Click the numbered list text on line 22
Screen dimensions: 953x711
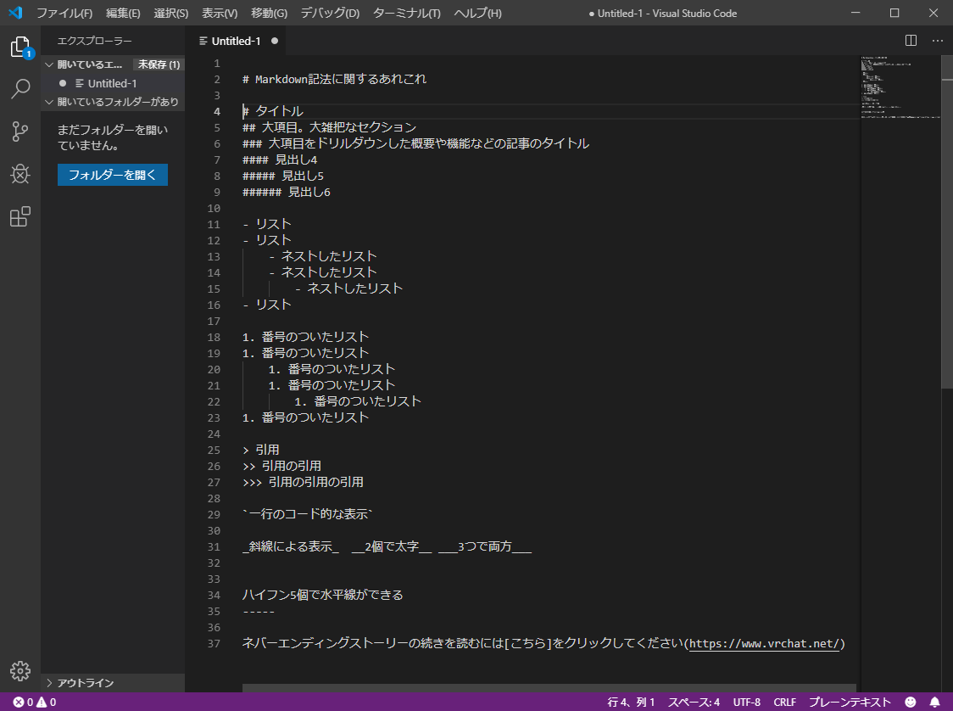point(358,401)
